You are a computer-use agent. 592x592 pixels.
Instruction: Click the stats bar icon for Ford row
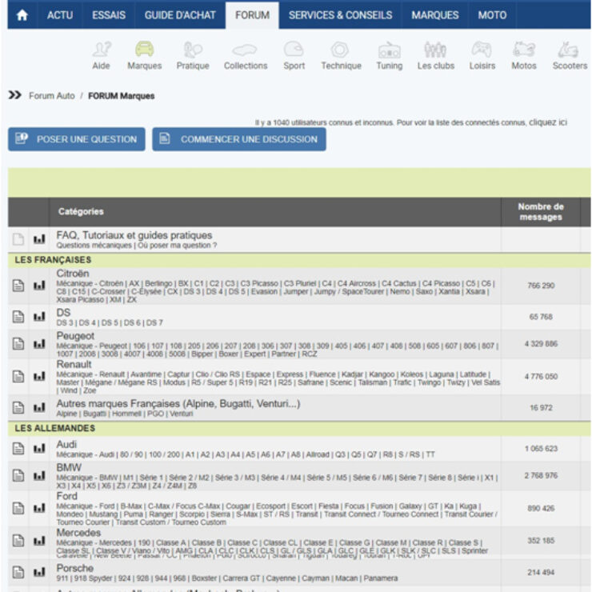pos(39,508)
